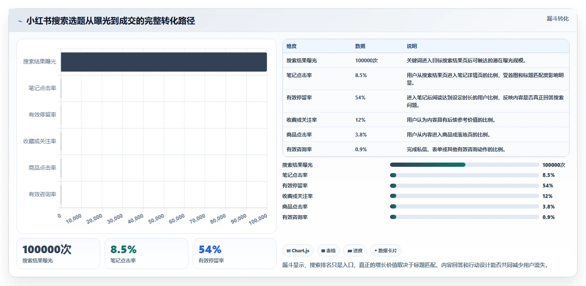586x286 pixels.
Task: Click the 12% value beside progress bar
Action: (548, 196)
